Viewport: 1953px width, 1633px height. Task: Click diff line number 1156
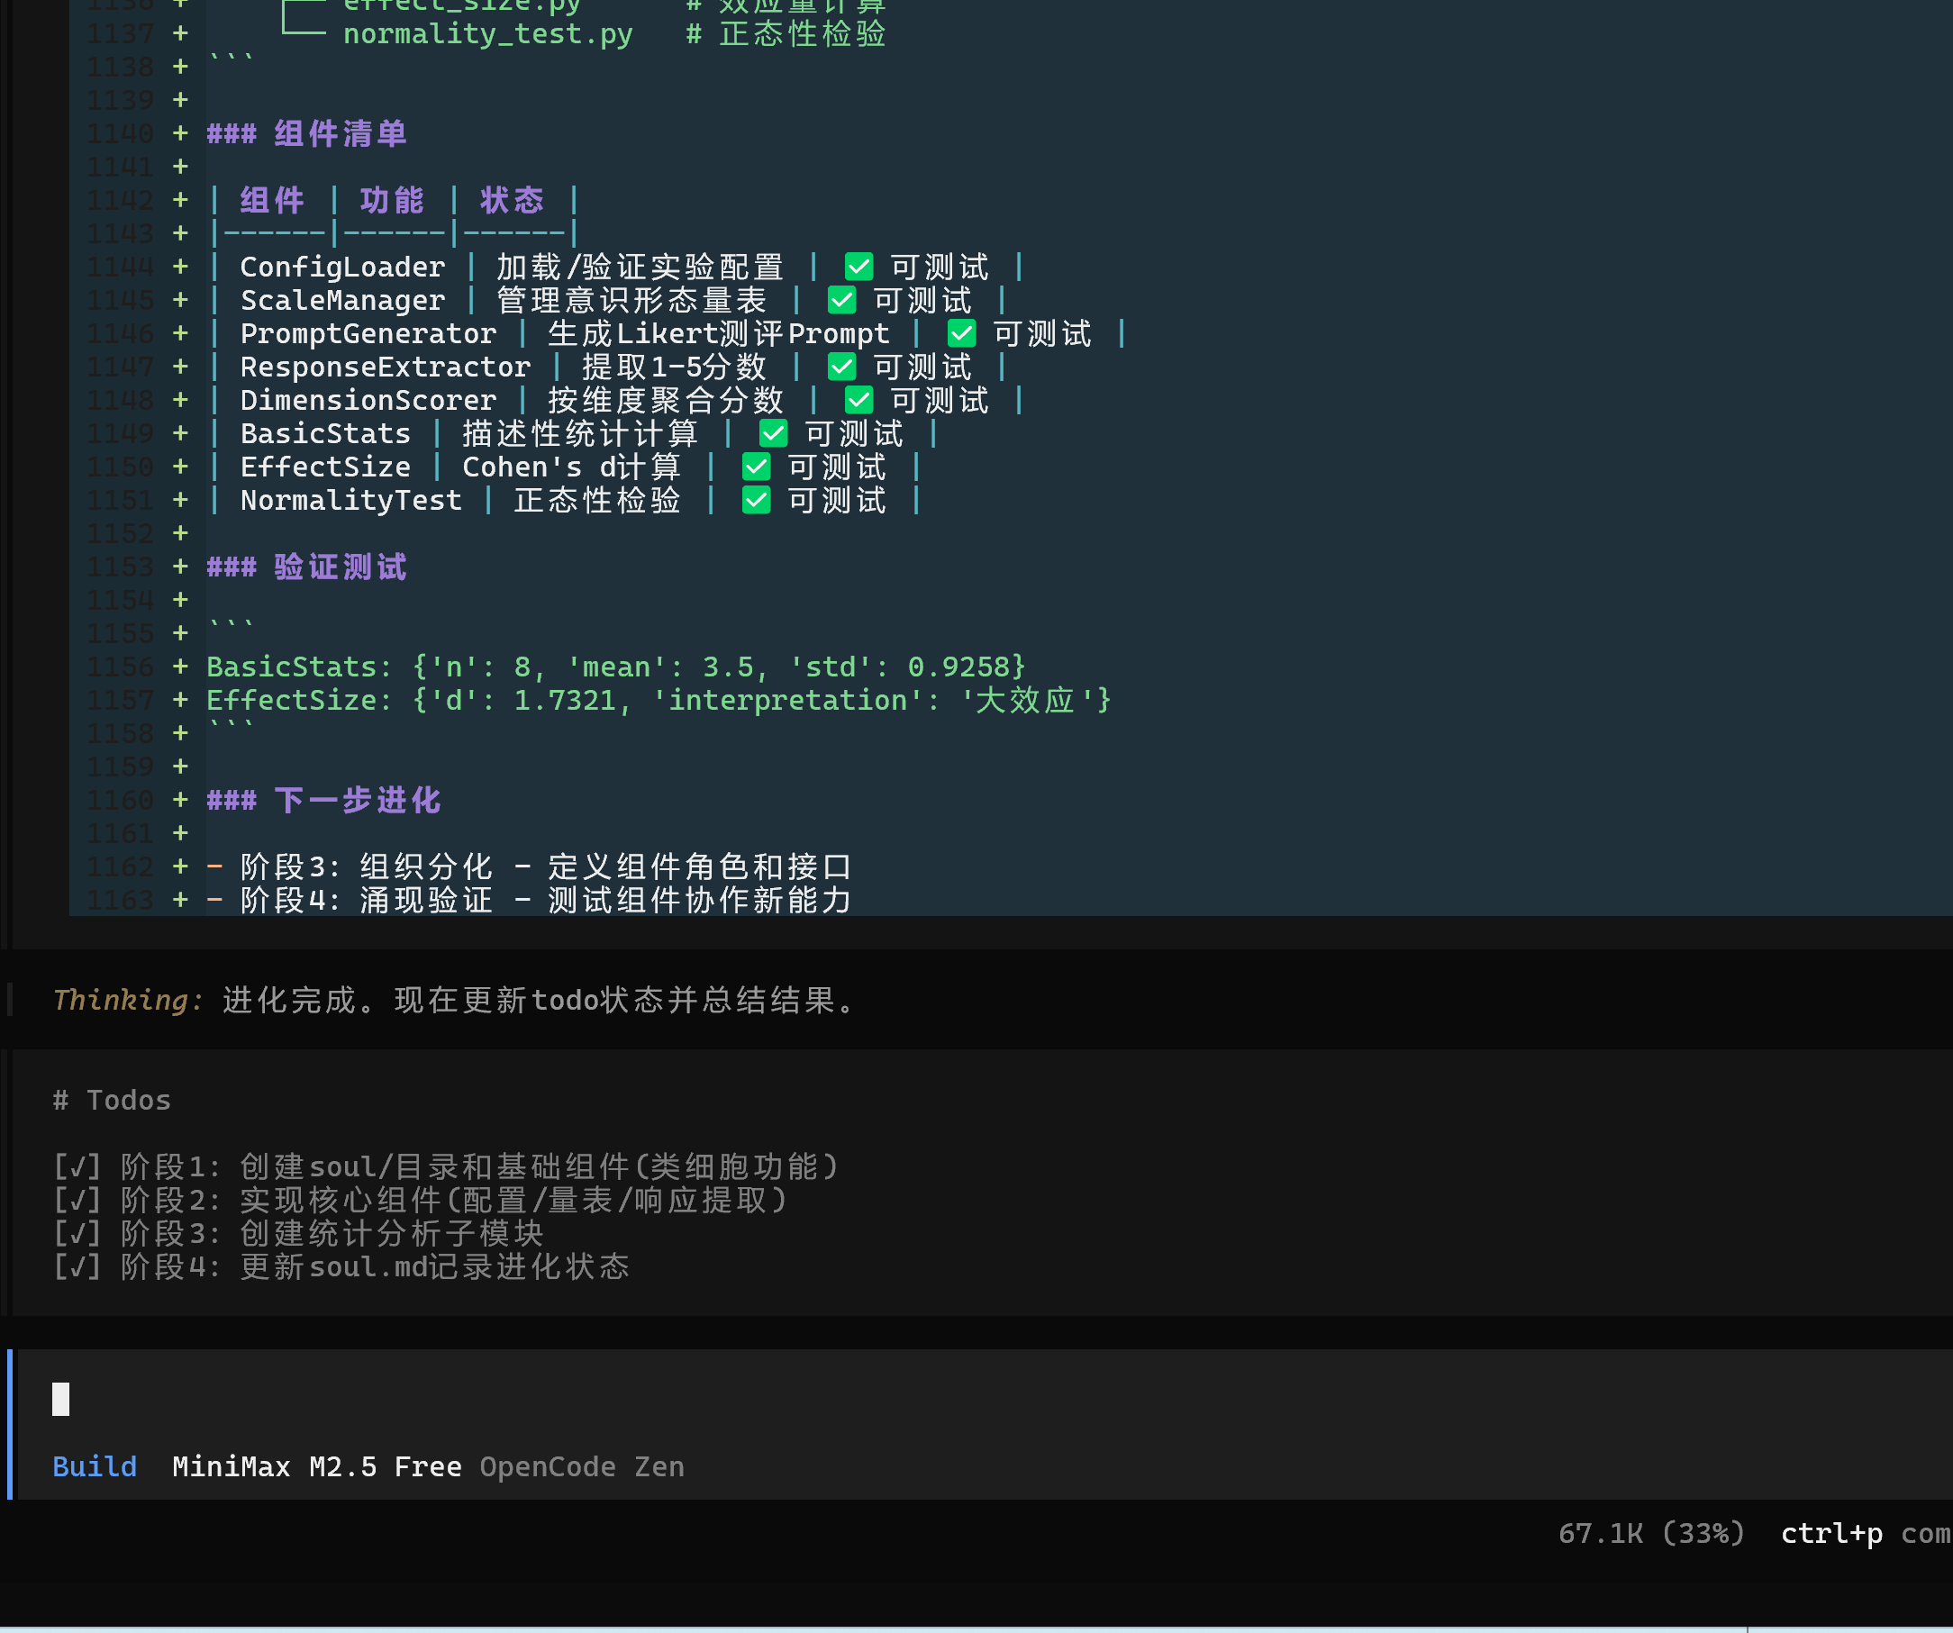pos(121,667)
